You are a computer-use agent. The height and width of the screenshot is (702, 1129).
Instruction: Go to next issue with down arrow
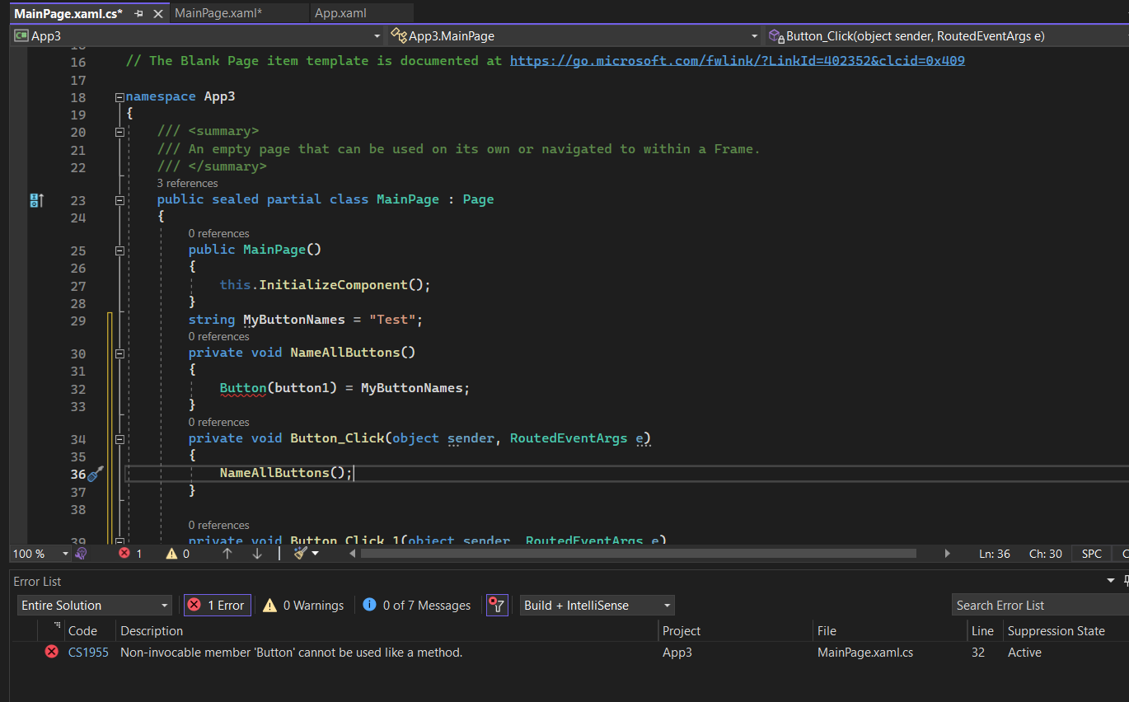[257, 554]
